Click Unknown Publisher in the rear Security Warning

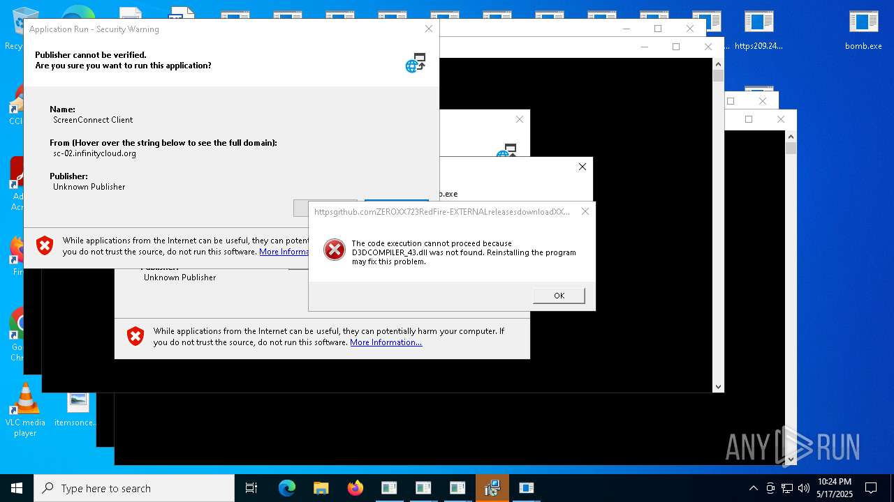(x=179, y=277)
